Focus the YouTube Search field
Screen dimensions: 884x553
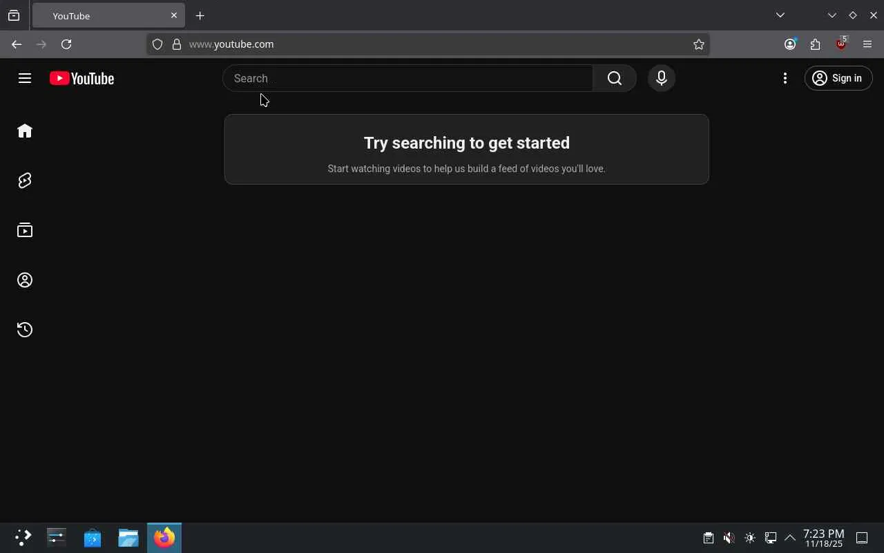pyautogui.click(x=407, y=78)
